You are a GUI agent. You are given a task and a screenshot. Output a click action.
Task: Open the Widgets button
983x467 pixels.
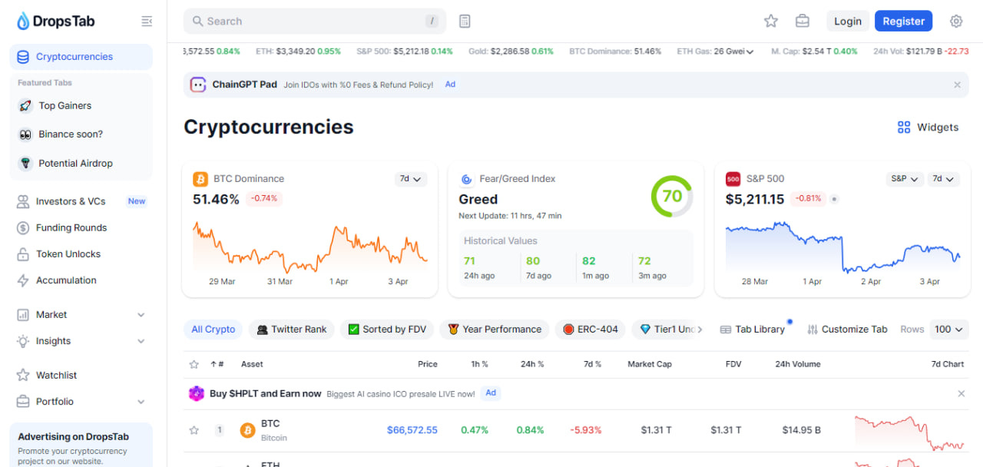pyautogui.click(x=928, y=128)
